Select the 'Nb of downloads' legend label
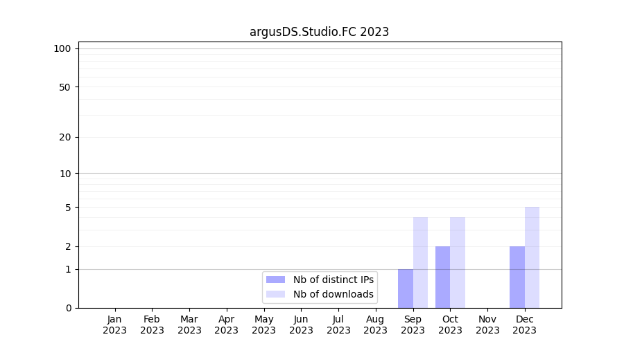624x346 pixels. (x=333, y=294)
